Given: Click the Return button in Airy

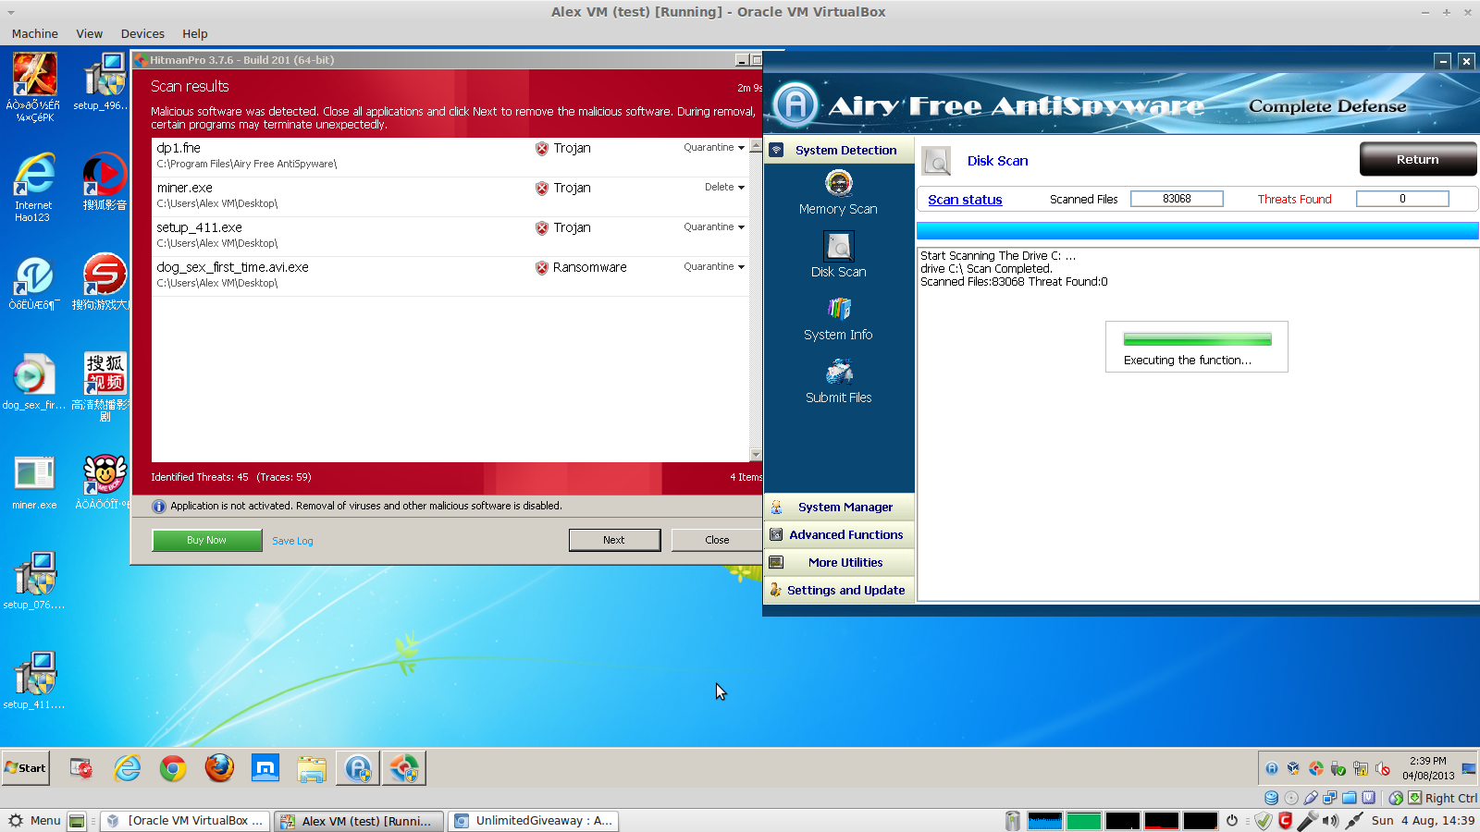Looking at the screenshot, I should [x=1418, y=159].
